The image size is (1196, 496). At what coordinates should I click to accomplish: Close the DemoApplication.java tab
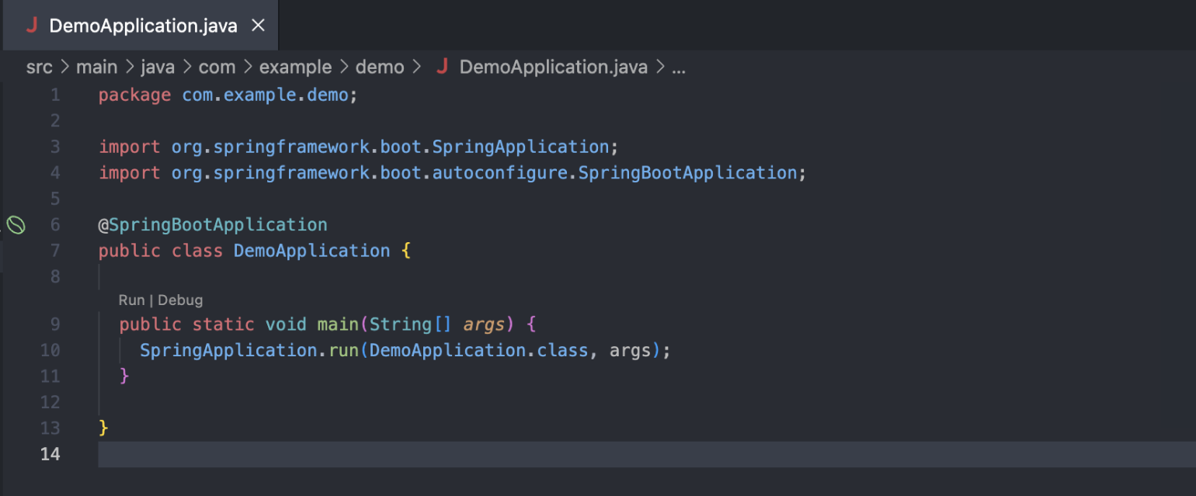pos(259,26)
